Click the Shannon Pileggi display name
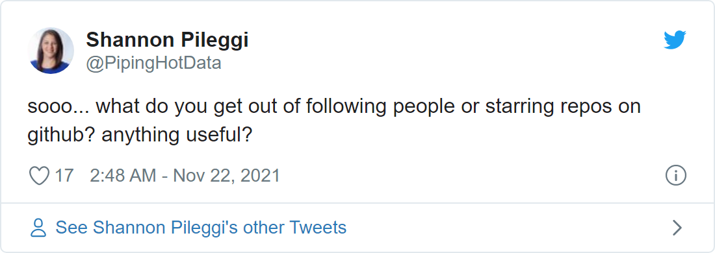Screen dimensions: 715x253 (167, 40)
